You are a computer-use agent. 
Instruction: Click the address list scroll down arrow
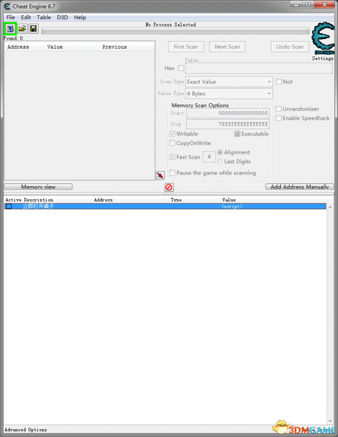coord(330,421)
